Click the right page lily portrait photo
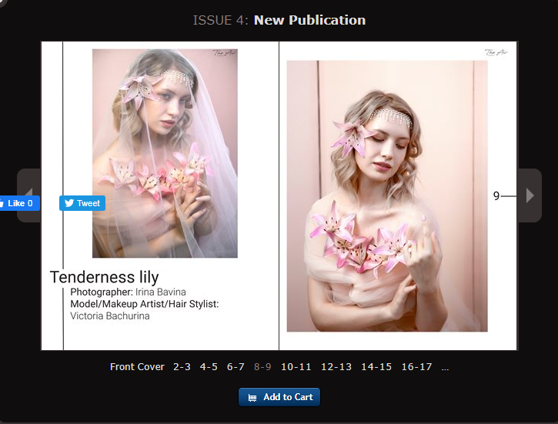 tap(387, 196)
